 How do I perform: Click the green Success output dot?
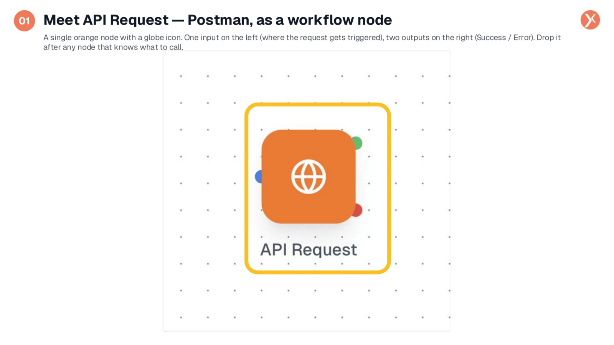[x=357, y=143]
